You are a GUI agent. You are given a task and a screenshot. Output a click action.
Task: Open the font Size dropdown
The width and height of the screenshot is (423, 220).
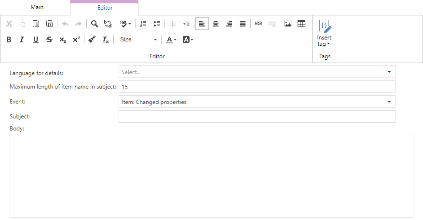pos(138,39)
